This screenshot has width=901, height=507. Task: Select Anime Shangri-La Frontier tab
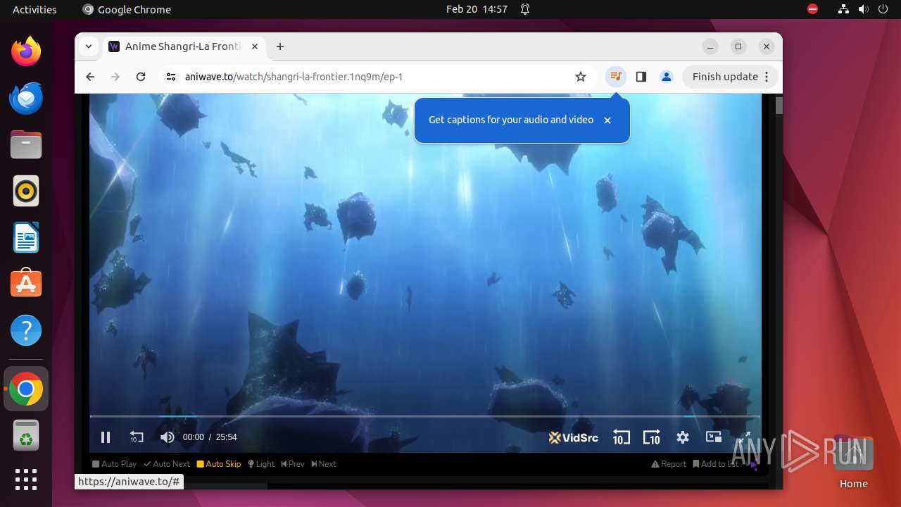(x=183, y=46)
